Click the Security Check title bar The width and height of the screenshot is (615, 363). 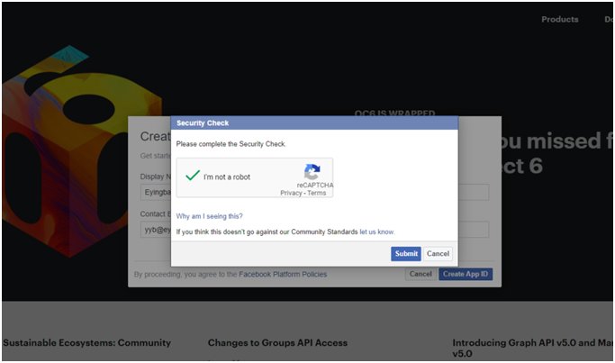click(314, 123)
